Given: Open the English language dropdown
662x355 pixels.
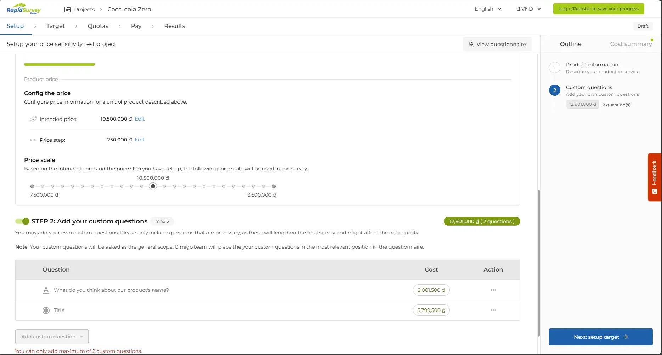Looking at the screenshot, I should [x=488, y=9].
